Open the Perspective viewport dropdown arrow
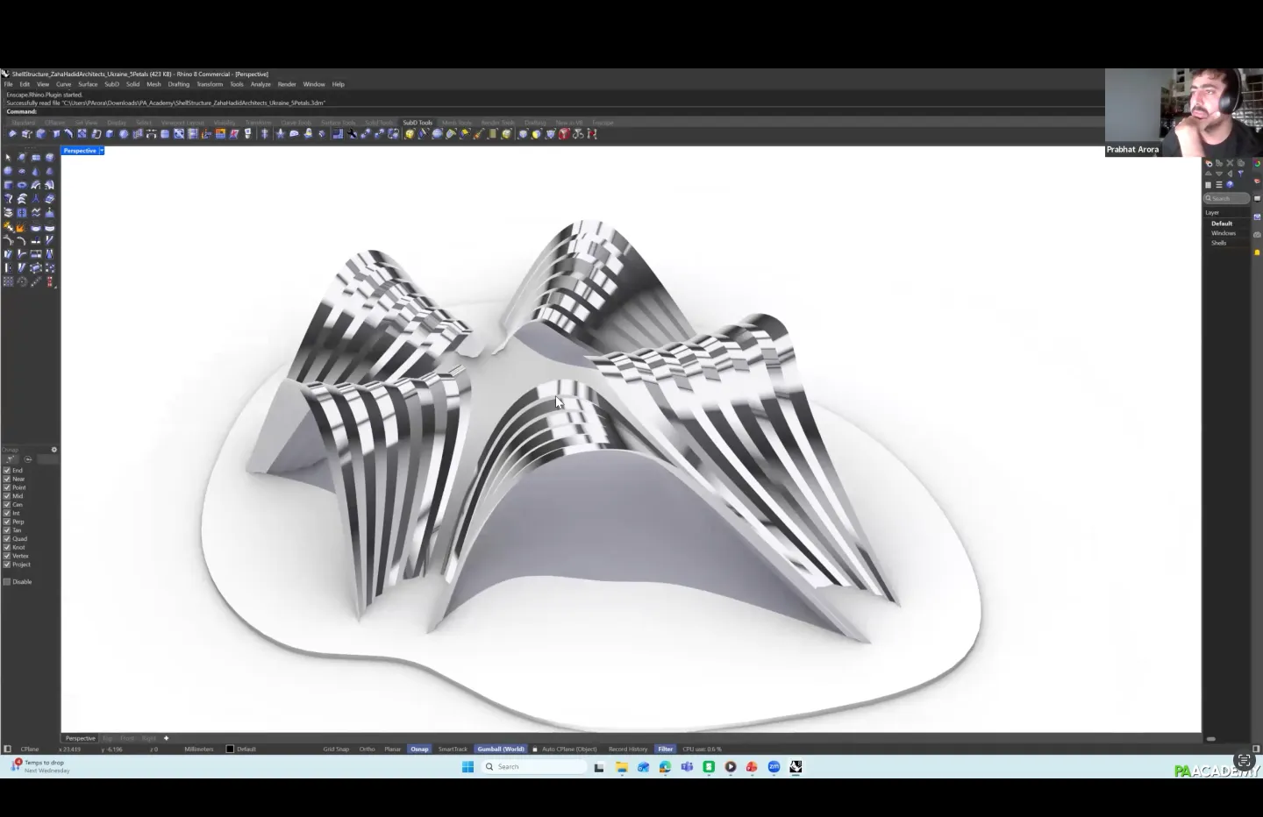This screenshot has height=817, width=1263. 102,151
